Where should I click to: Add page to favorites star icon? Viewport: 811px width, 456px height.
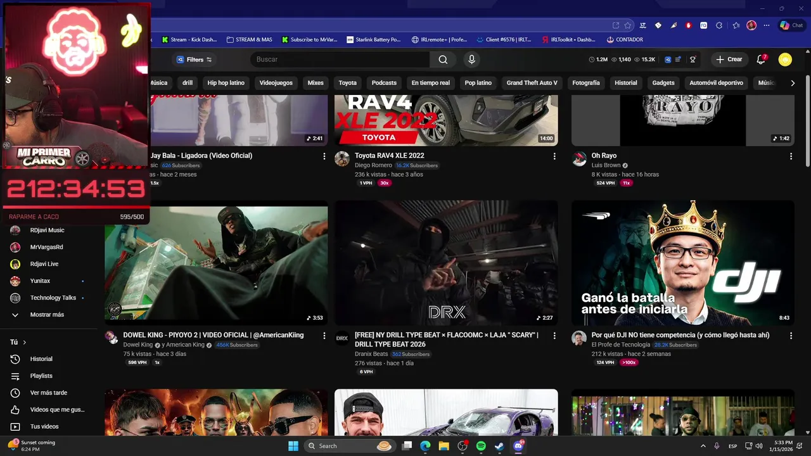click(x=627, y=25)
